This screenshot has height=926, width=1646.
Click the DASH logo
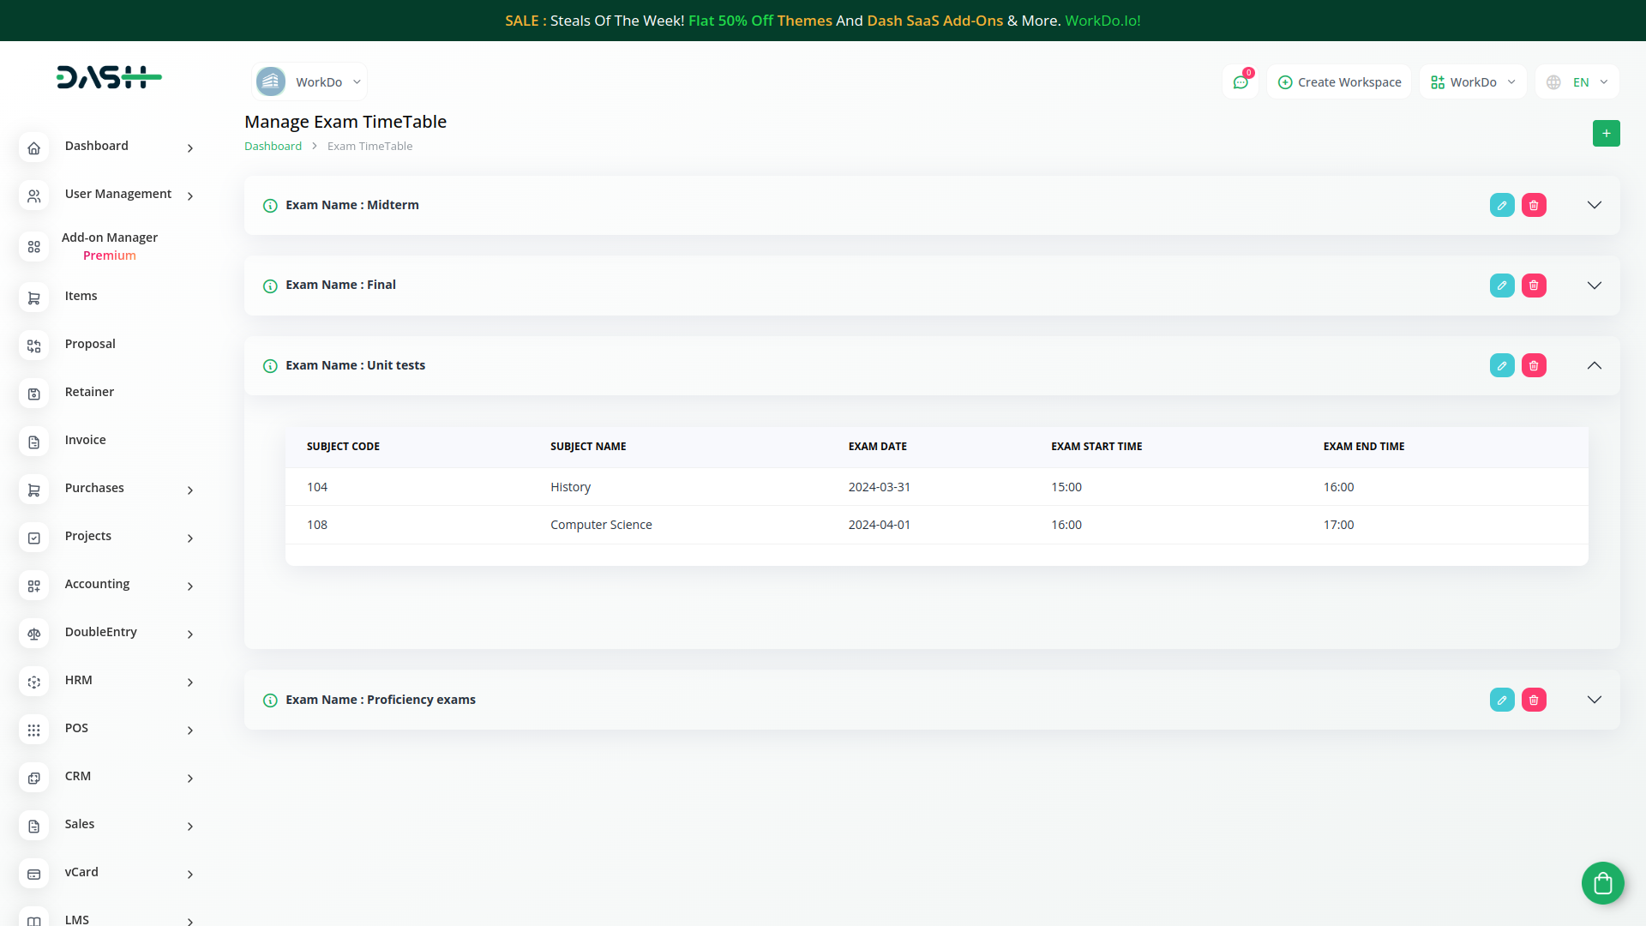(109, 77)
